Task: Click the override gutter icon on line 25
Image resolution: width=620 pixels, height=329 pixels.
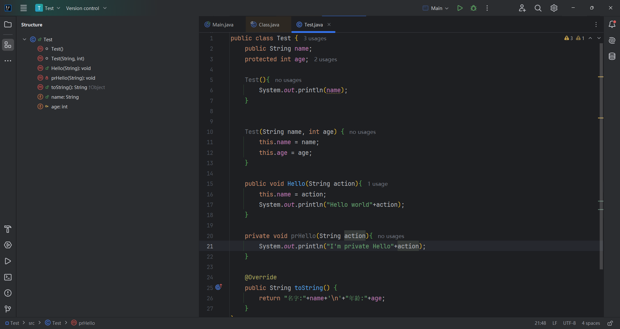Action: pos(219,287)
